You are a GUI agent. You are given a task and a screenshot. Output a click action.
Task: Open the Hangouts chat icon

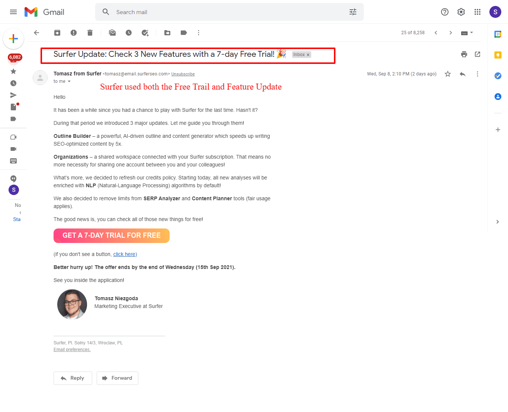pos(13,179)
